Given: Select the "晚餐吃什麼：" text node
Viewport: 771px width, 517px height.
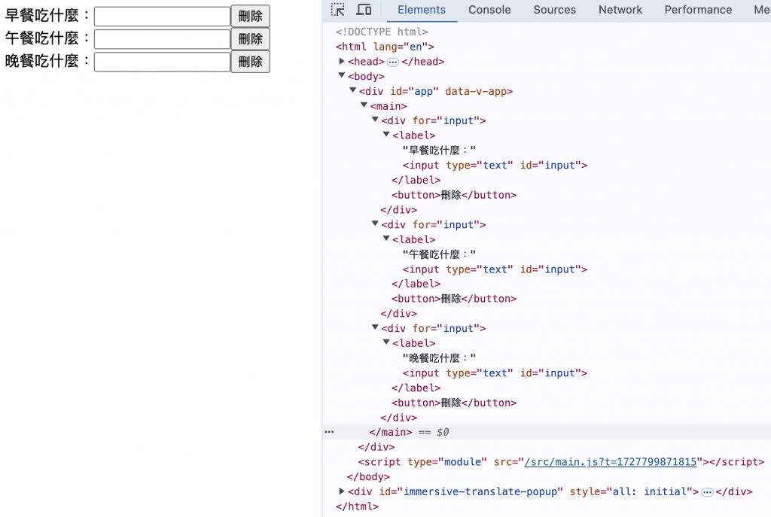Looking at the screenshot, I should pos(439,358).
